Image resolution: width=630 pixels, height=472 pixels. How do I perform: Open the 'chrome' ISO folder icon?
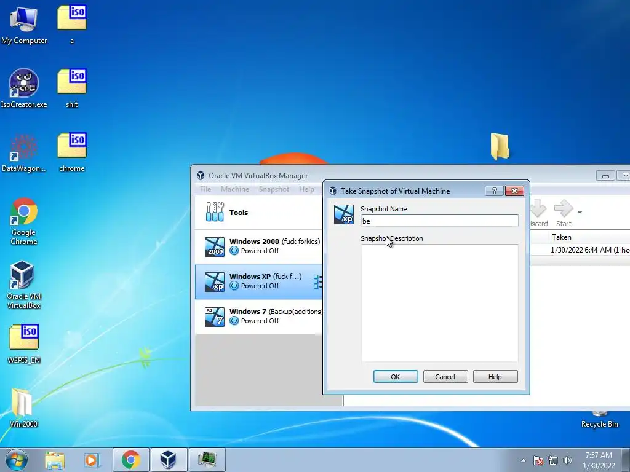tap(71, 152)
